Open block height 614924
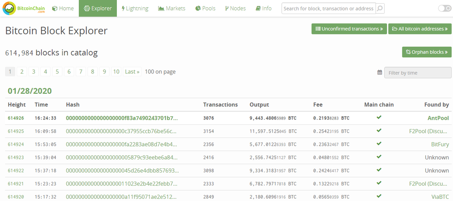The width and height of the screenshot is (453, 201). point(16,144)
